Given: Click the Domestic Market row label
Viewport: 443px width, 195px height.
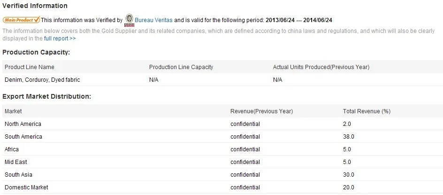Looking at the screenshot, I should (26, 187).
